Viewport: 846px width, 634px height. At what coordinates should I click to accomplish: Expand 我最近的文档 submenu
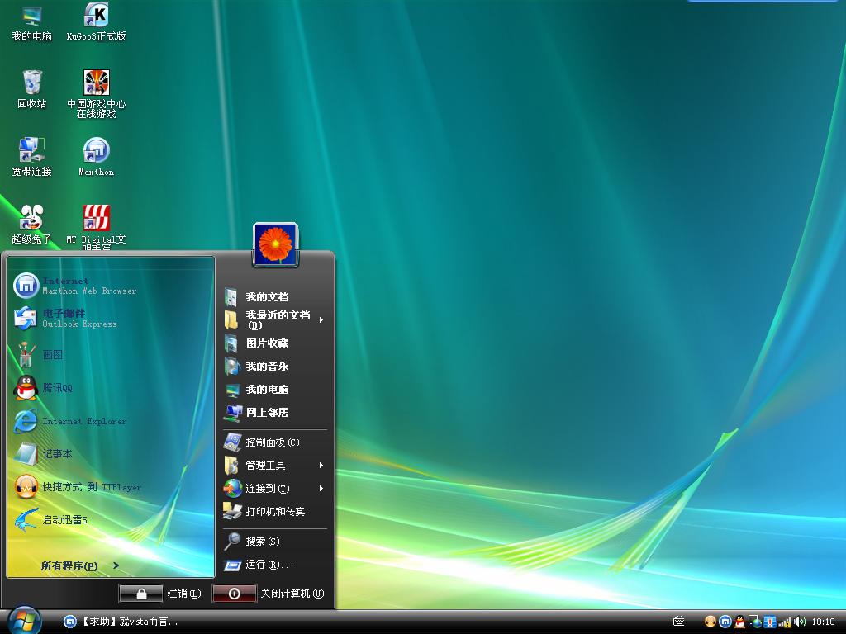pyautogui.click(x=274, y=319)
